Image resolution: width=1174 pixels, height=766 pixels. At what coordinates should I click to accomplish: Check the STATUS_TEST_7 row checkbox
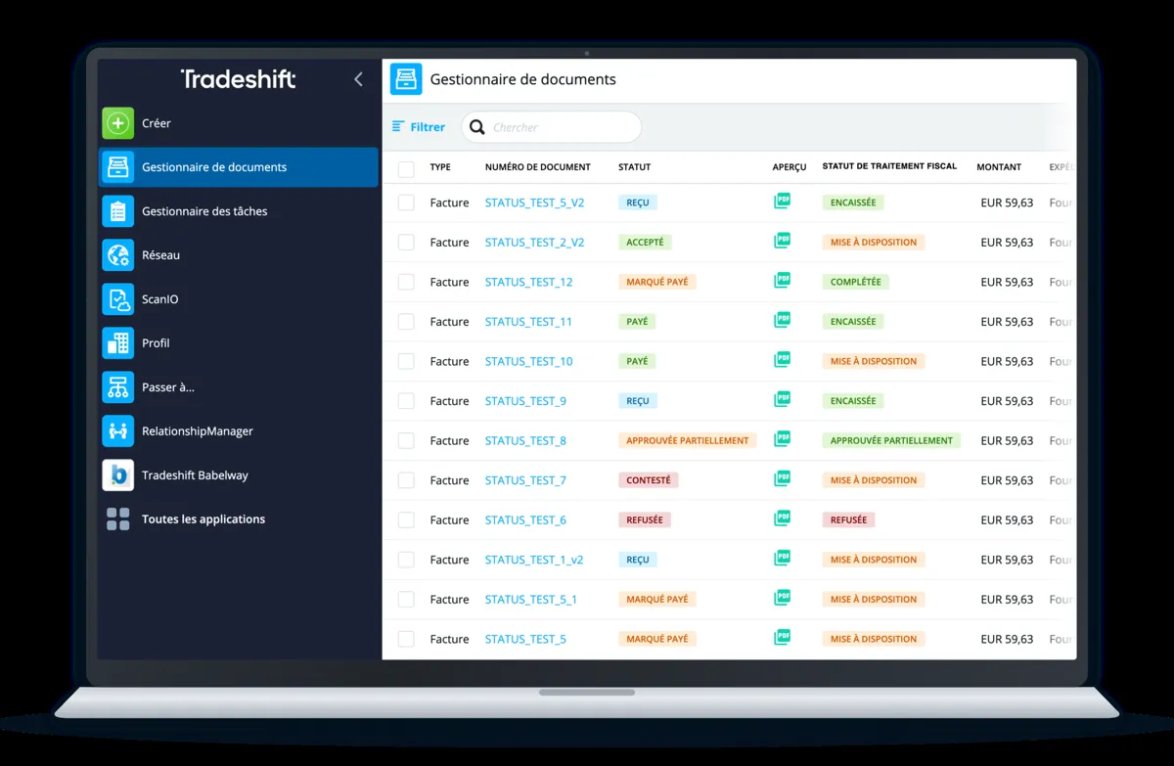click(406, 480)
